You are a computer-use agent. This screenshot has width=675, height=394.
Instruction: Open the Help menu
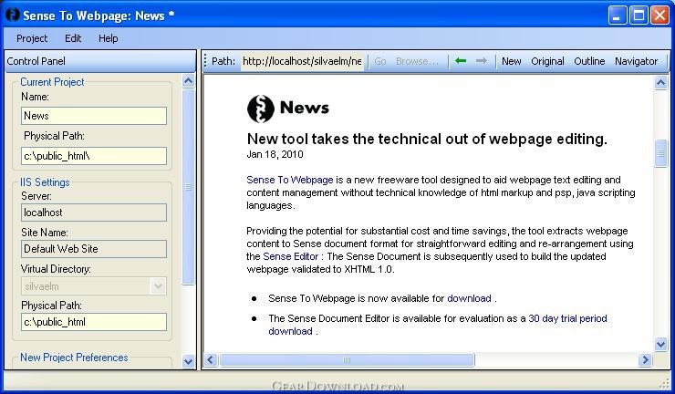click(108, 38)
